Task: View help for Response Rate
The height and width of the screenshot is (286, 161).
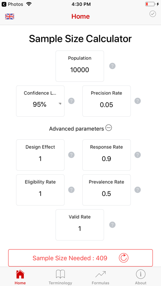Action: 138,155
